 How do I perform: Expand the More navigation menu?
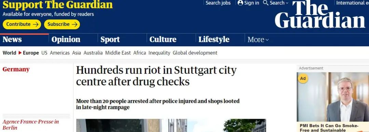click(x=258, y=39)
